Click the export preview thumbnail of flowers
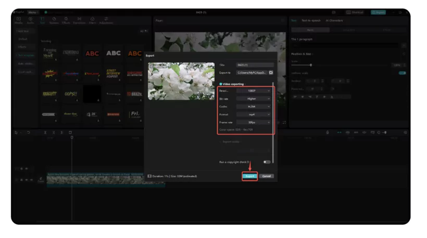This screenshot has height=238, width=427. (181, 81)
